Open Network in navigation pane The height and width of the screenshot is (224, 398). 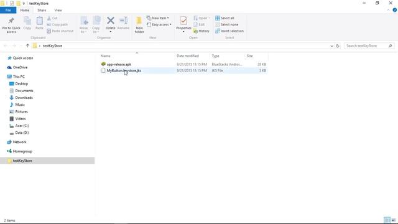[x=19, y=142]
